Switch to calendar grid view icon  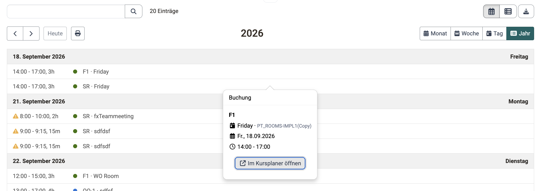coord(491,11)
